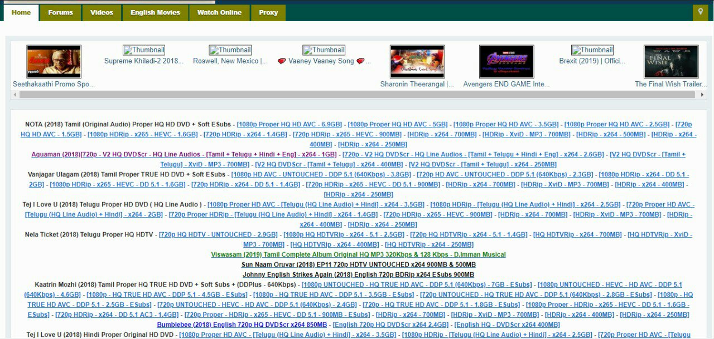Open Kaatrin Mozhi 720p HQ TRUE HD AVC 1.8GB link
The width and height of the screenshot is (714, 339).
tap(441, 305)
